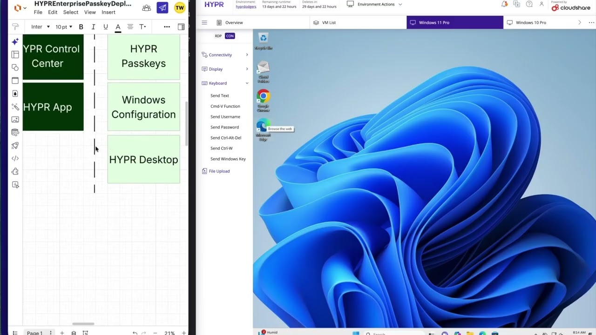Add a new page with plus button
The image size is (596, 335).
coord(62,333)
